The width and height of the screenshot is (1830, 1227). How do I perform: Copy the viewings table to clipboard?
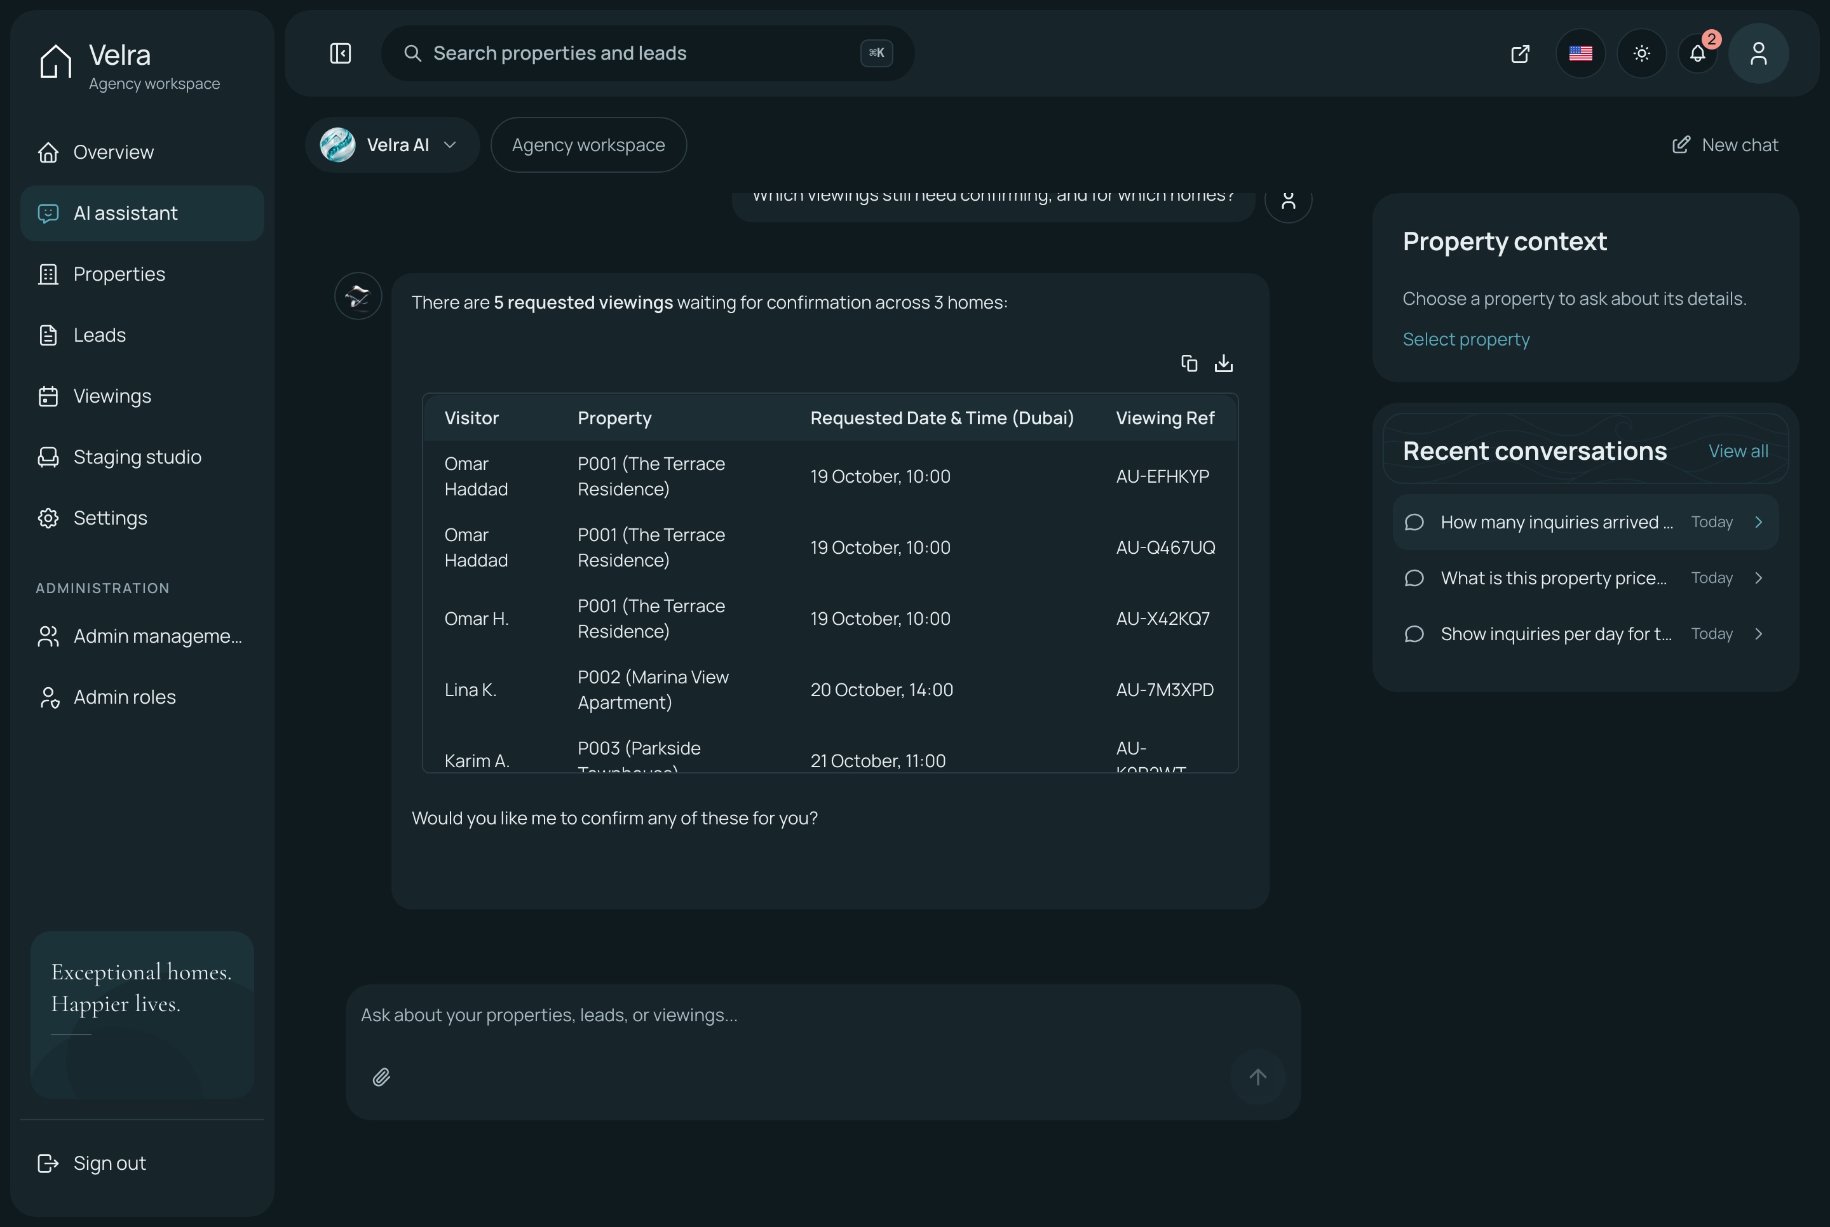coord(1189,363)
